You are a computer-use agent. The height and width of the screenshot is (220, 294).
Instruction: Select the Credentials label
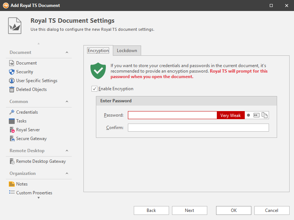(27, 112)
